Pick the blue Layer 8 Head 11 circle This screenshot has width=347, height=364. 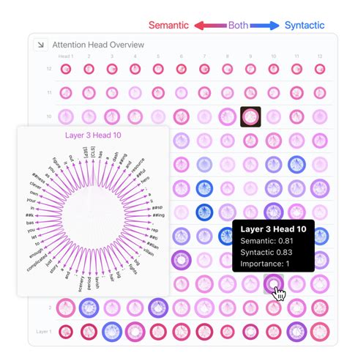(x=296, y=164)
